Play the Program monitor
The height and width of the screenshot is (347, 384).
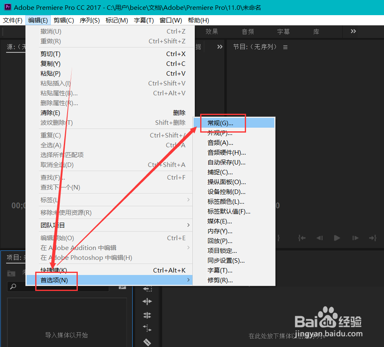(337, 238)
